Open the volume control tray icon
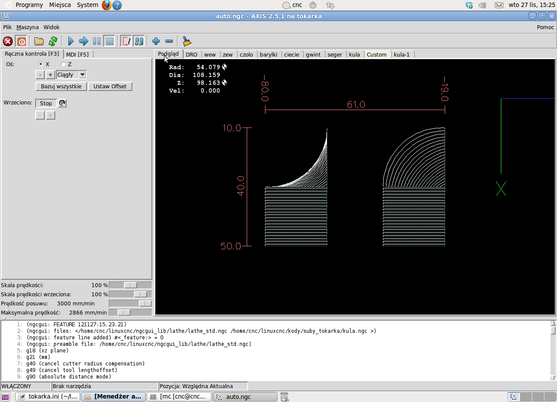The width and height of the screenshot is (557, 402). (x=482, y=5)
